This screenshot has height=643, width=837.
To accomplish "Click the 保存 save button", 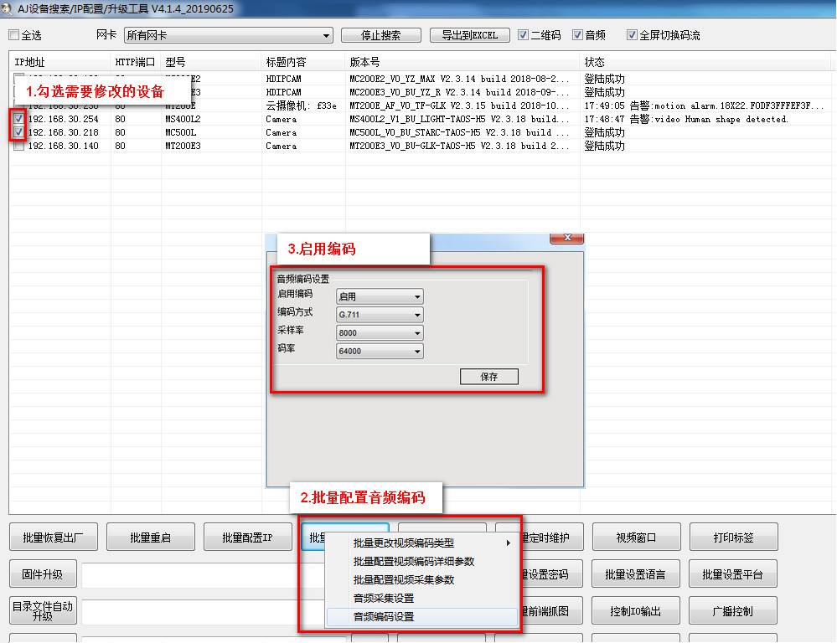I will [489, 377].
